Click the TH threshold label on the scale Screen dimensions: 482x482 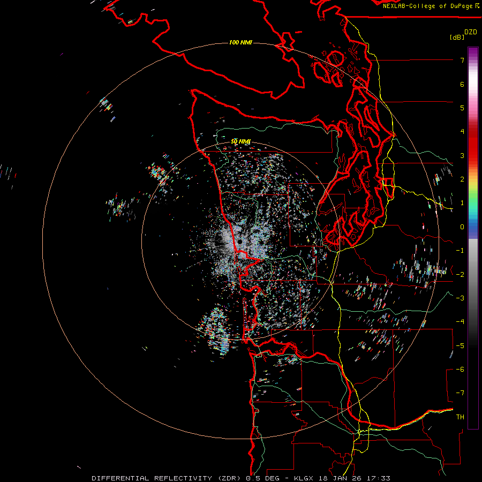(460, 417)
